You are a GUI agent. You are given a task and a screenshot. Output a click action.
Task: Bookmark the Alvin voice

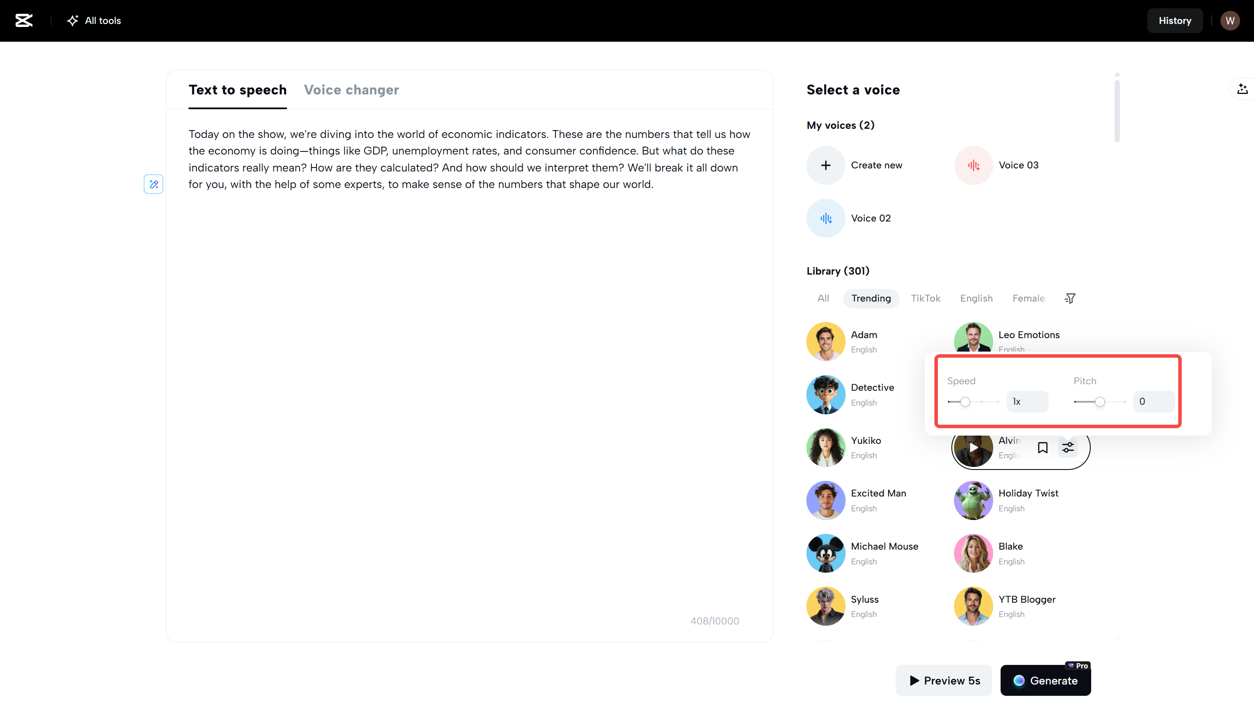1042,447
